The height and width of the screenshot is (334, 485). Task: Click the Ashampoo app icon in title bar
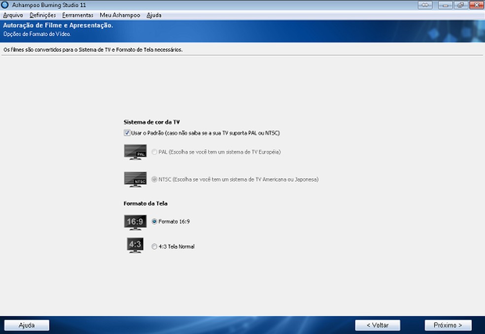[4, 5]
